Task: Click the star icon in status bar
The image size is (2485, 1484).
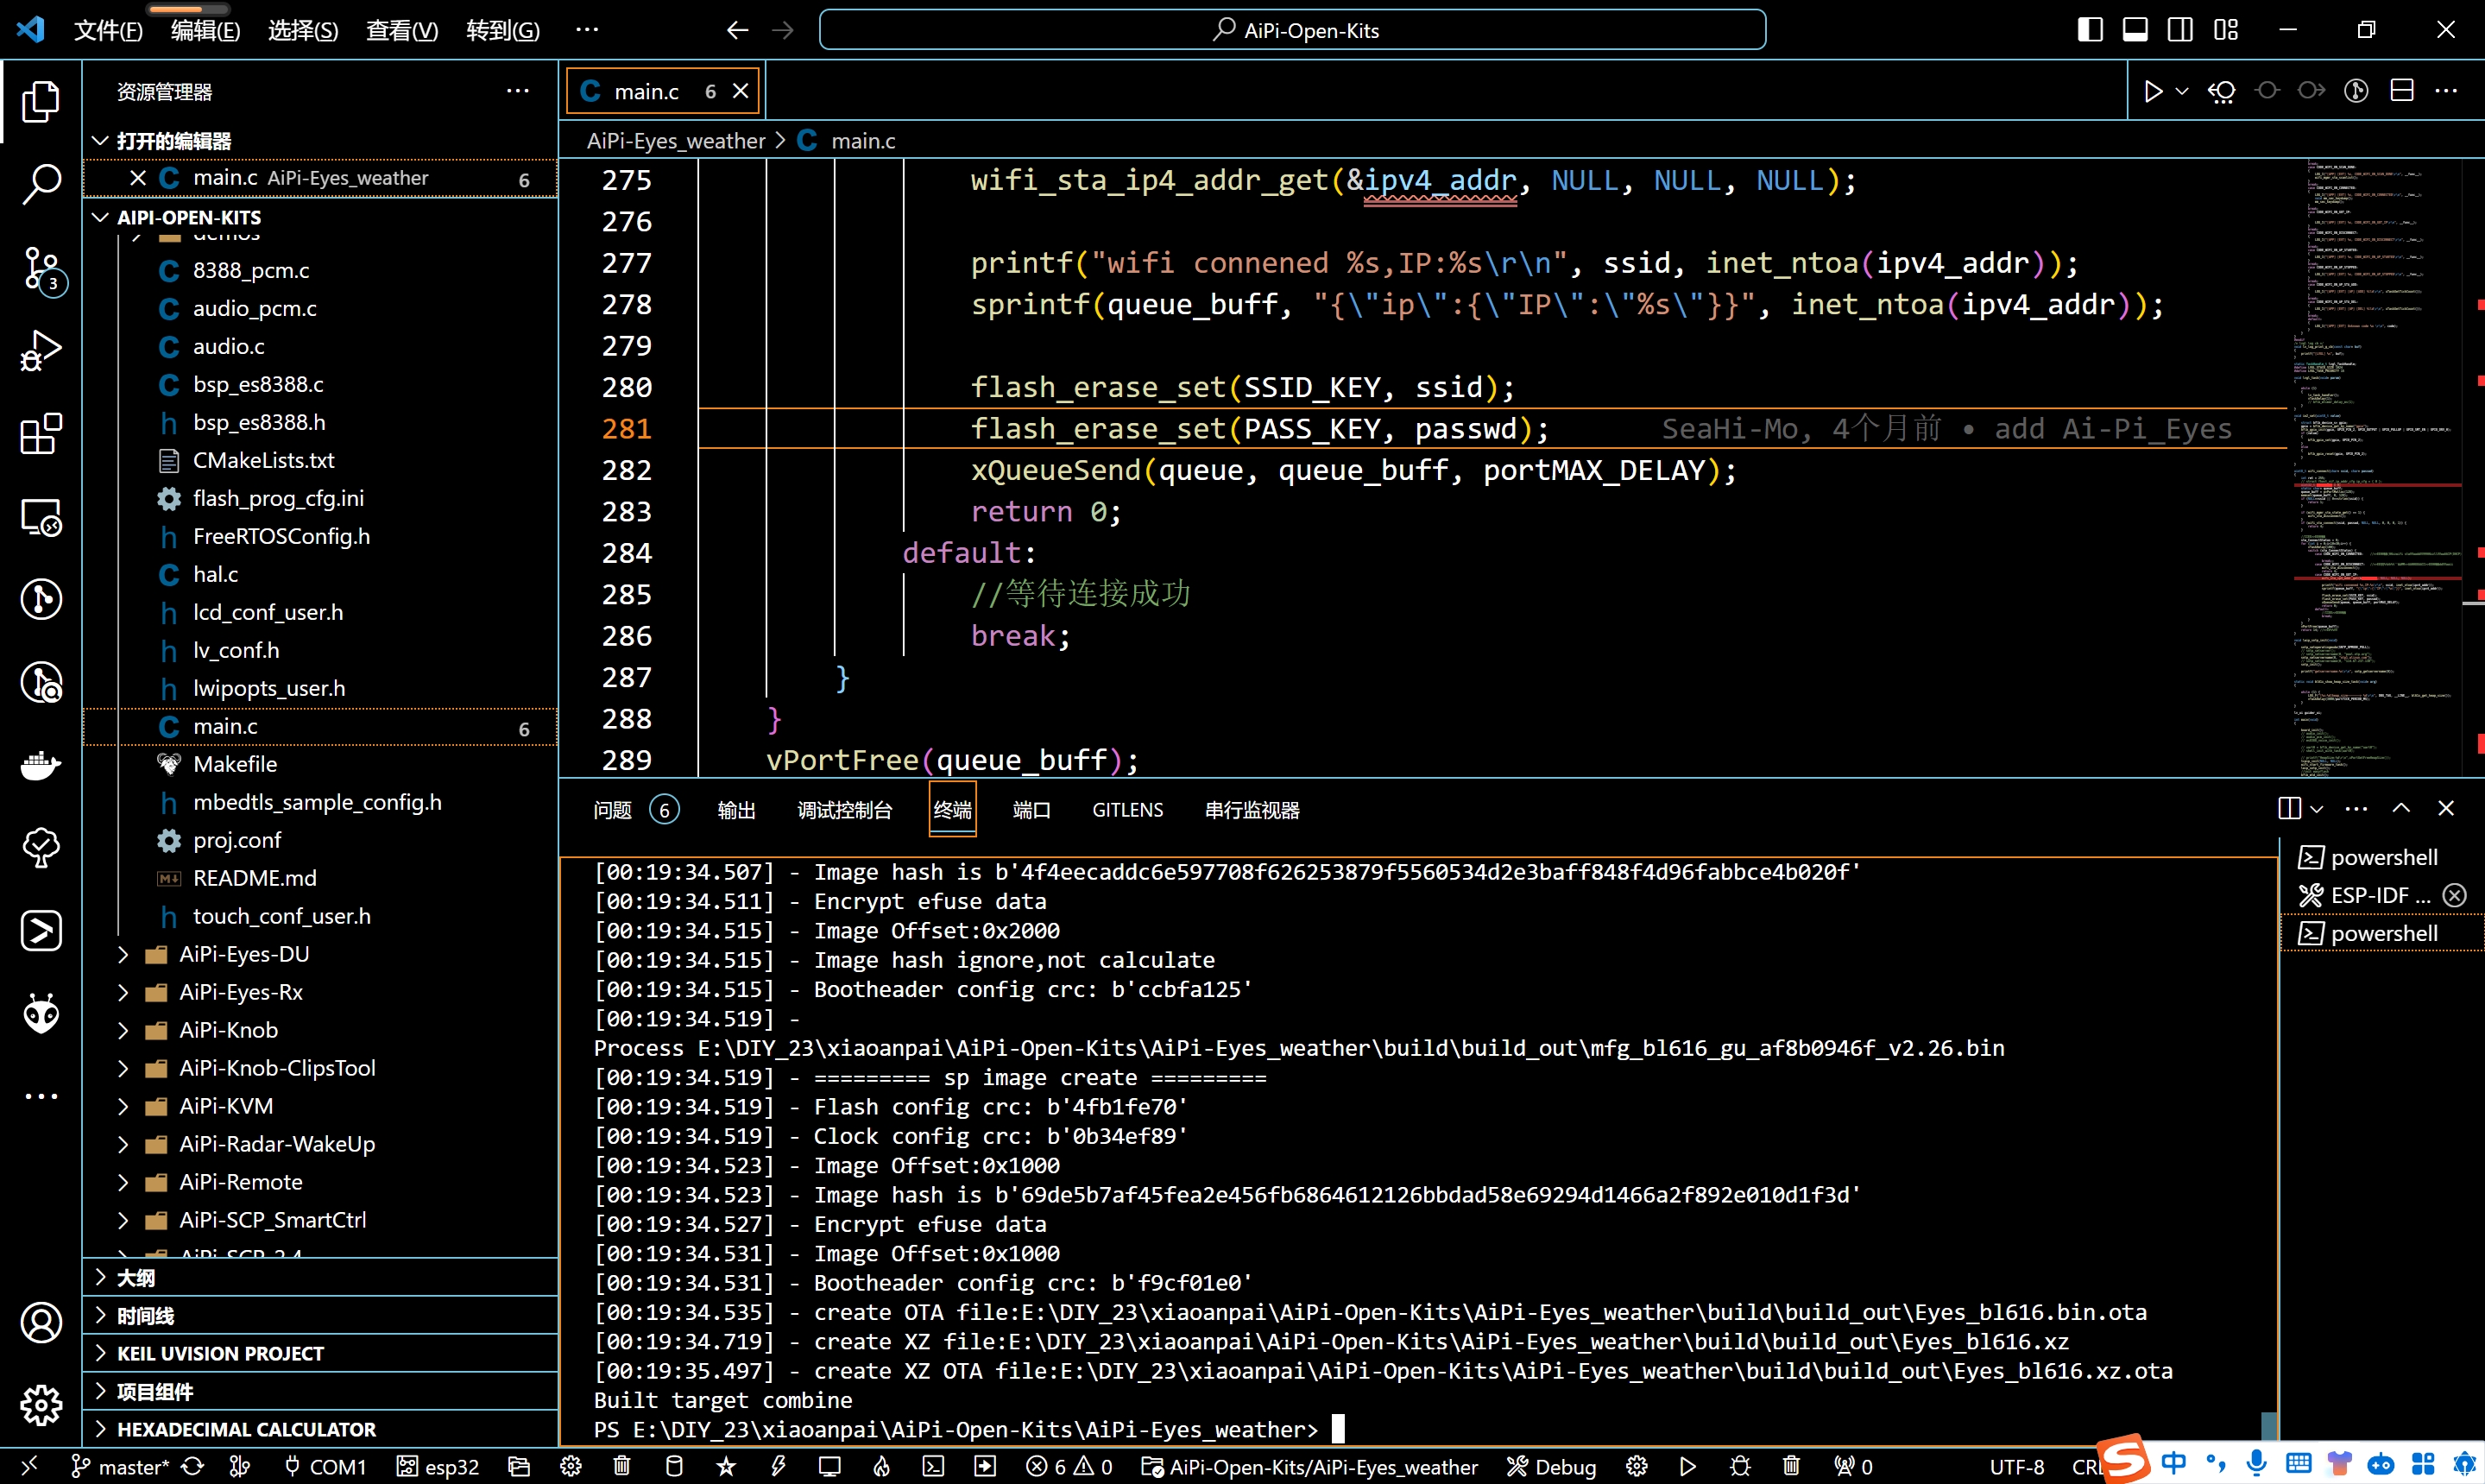Action: [x=726, y=1466]
